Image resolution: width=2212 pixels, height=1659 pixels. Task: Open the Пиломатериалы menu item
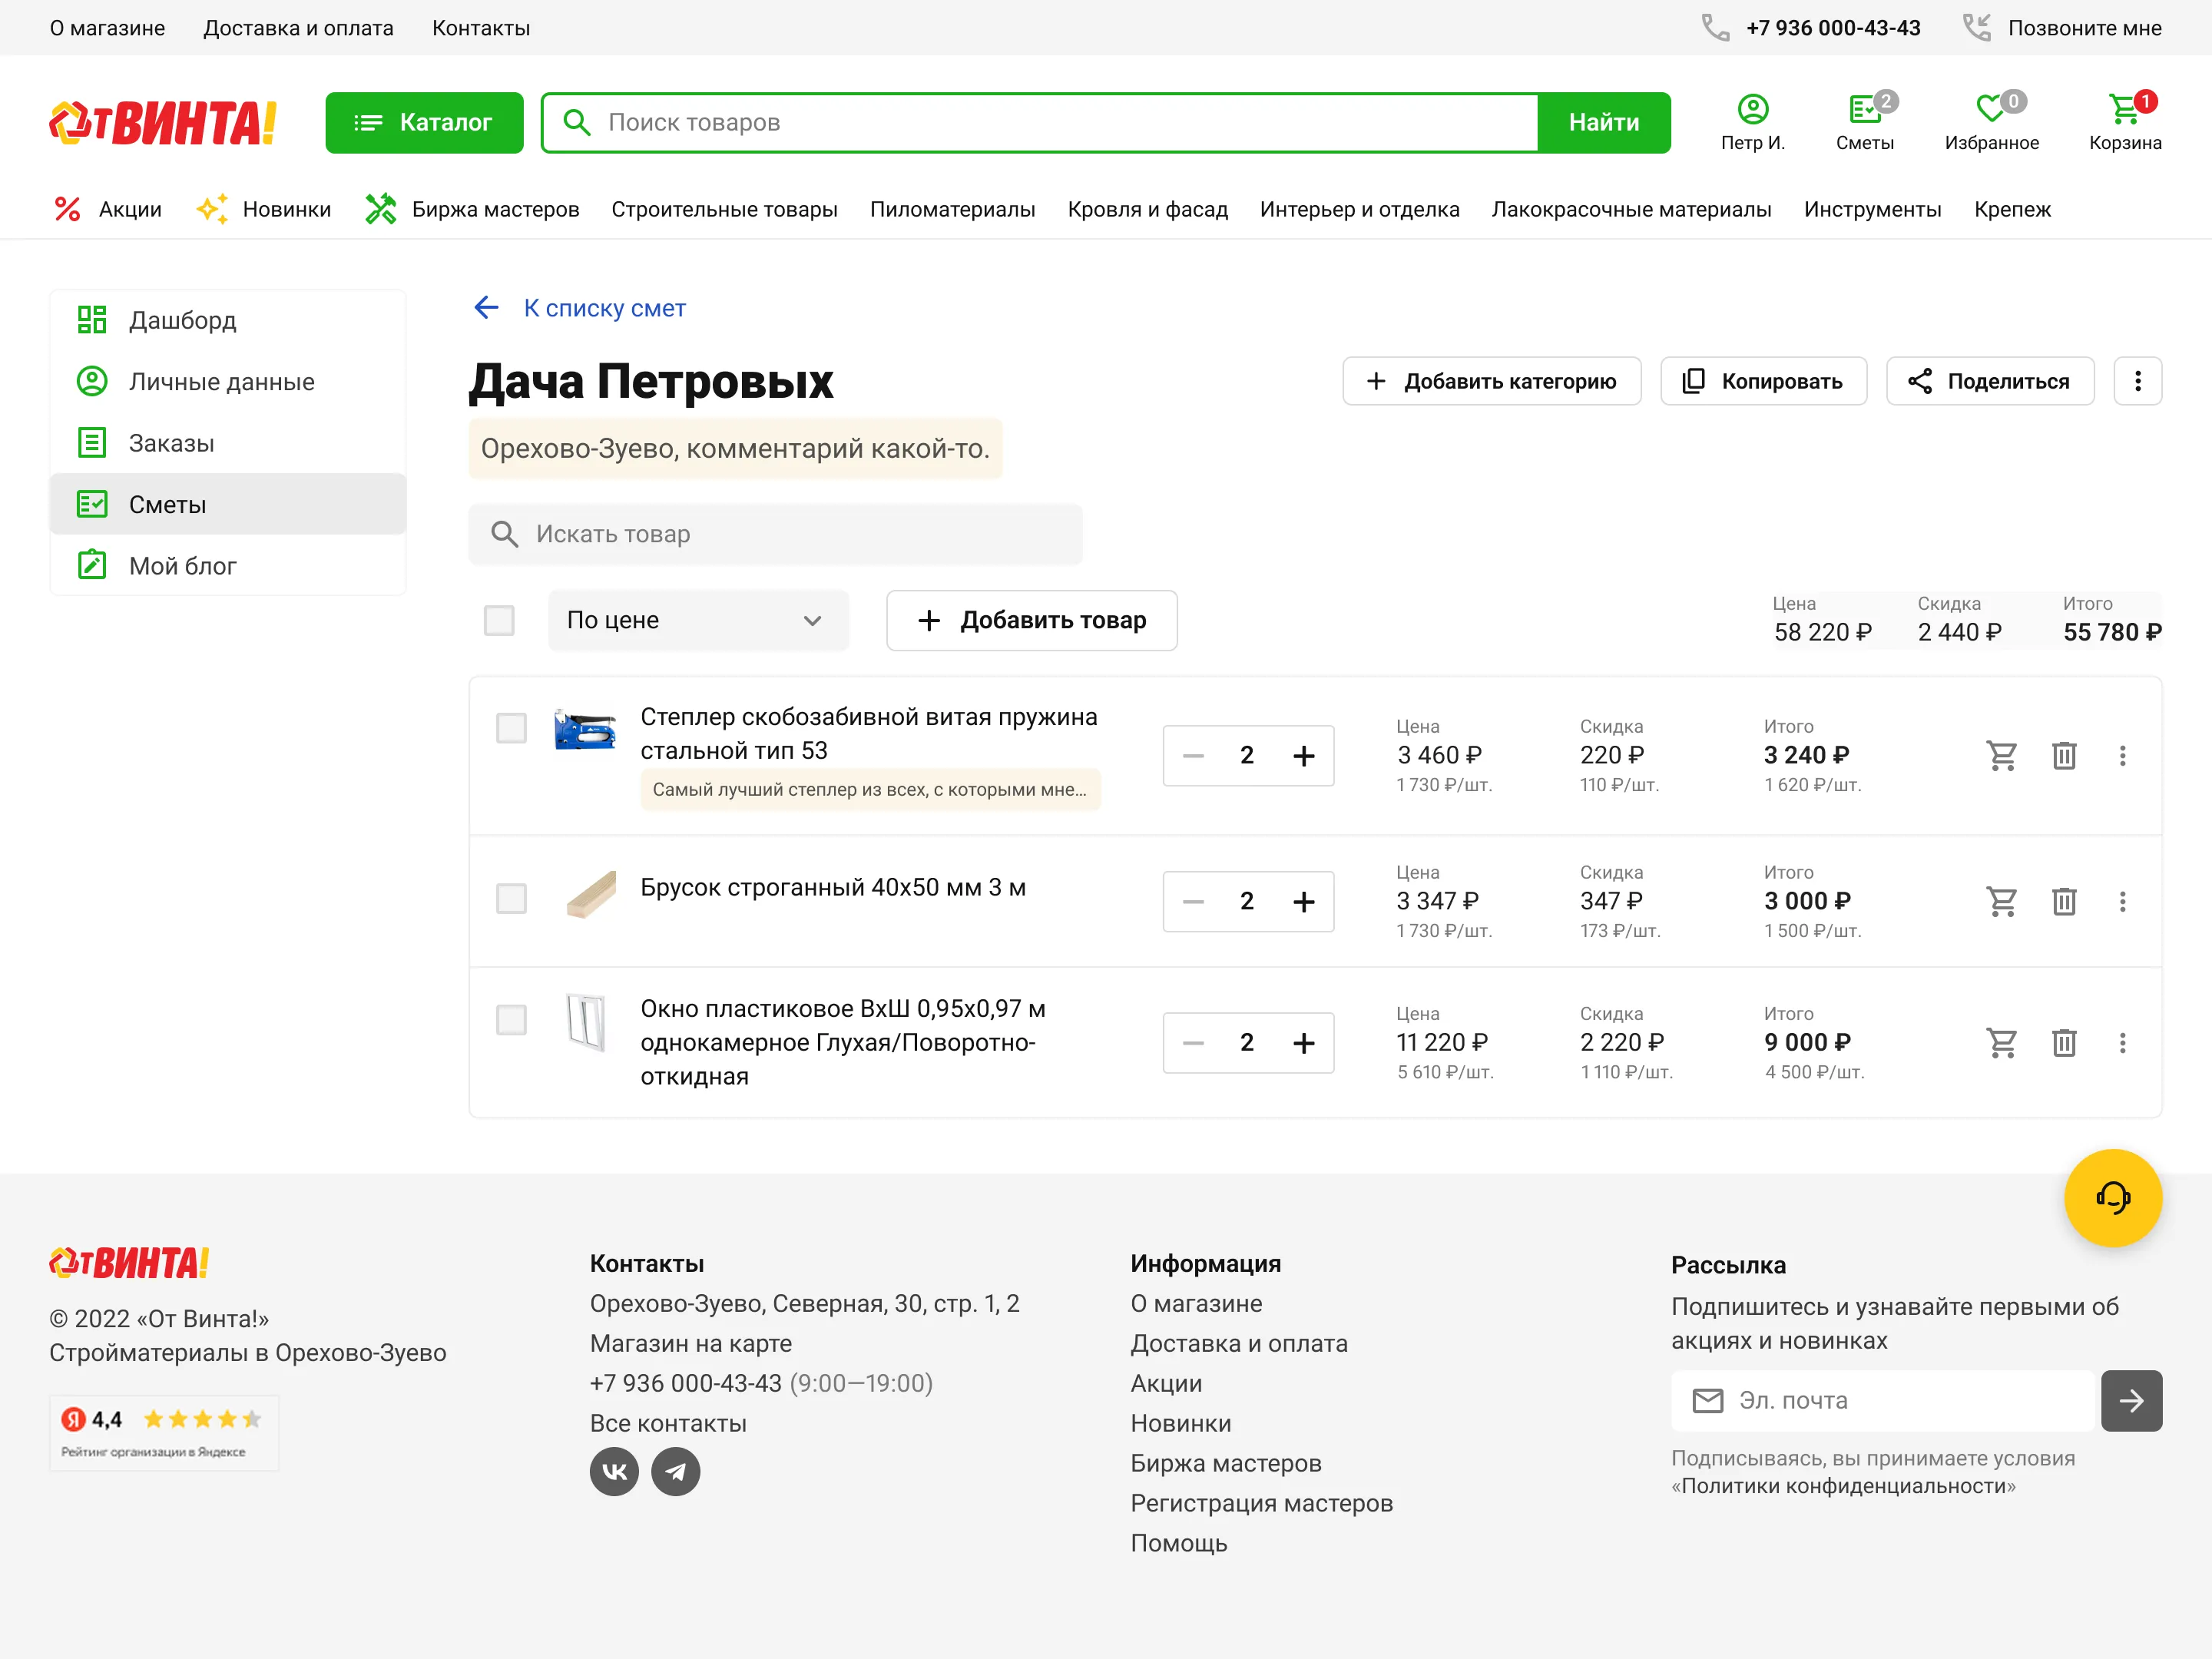(953, 209)
